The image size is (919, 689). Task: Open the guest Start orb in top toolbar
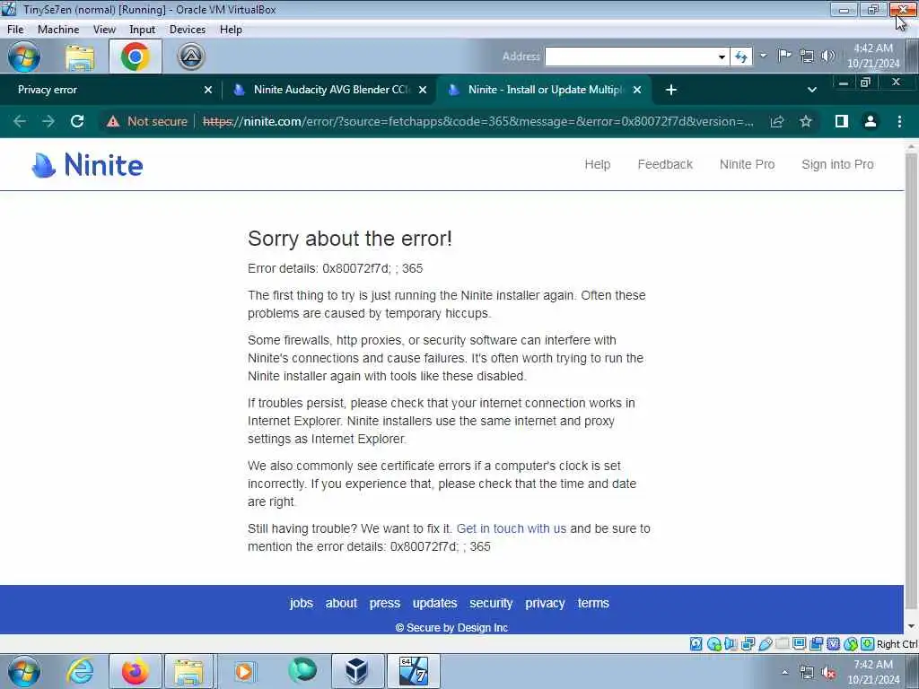pos(24,57)
